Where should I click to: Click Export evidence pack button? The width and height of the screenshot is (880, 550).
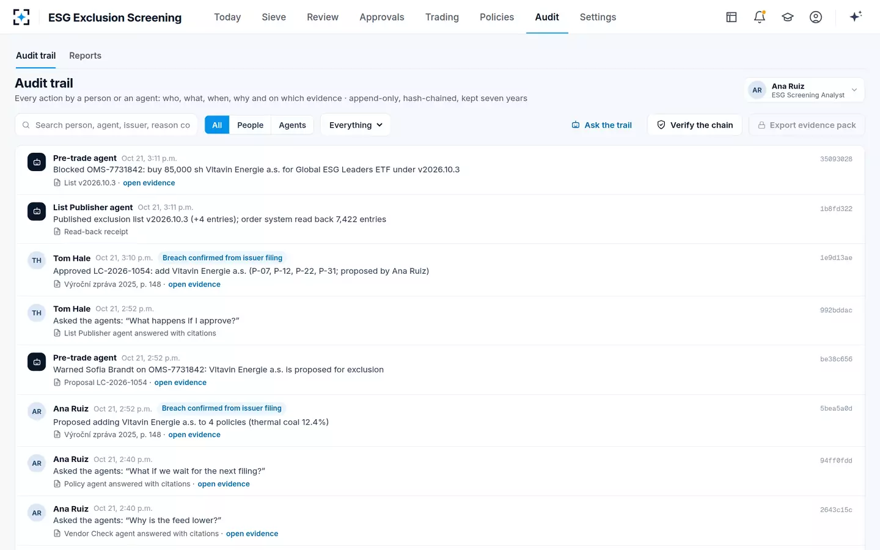pyautogui.click(x=807, y=125)
